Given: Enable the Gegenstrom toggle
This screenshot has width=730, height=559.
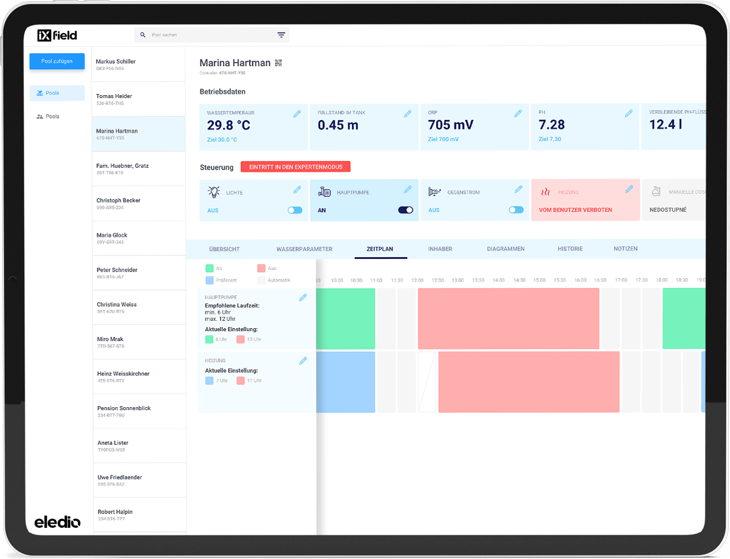Looking at the screenshot, I should click(x=516, y=210).
